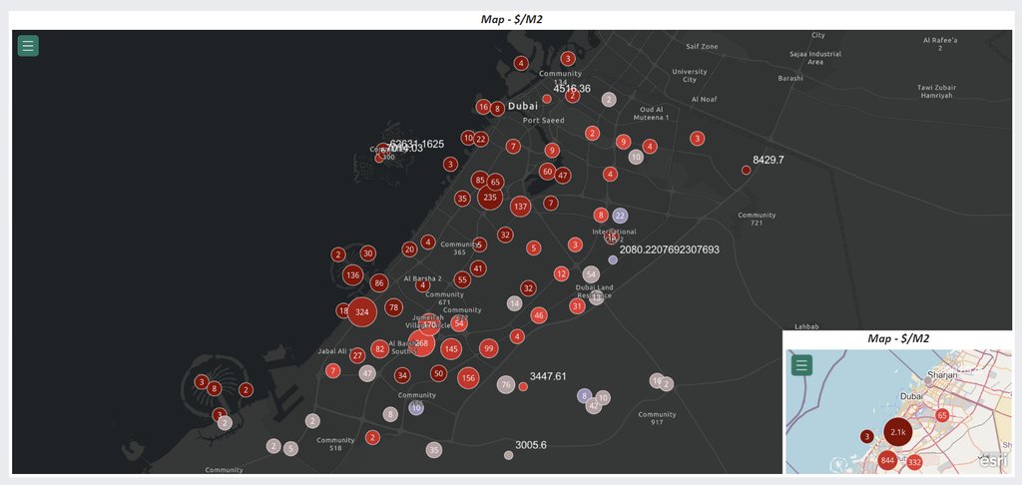Click the cluster marker labeled 136
This screenshot has height=485, width=1022.
pyautogui.click(x=352, y=274)
